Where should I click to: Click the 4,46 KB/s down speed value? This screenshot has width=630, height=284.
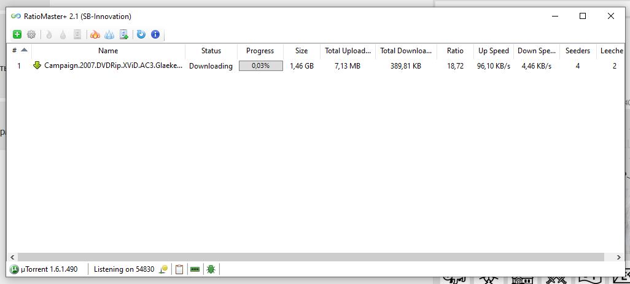[537, 66]
